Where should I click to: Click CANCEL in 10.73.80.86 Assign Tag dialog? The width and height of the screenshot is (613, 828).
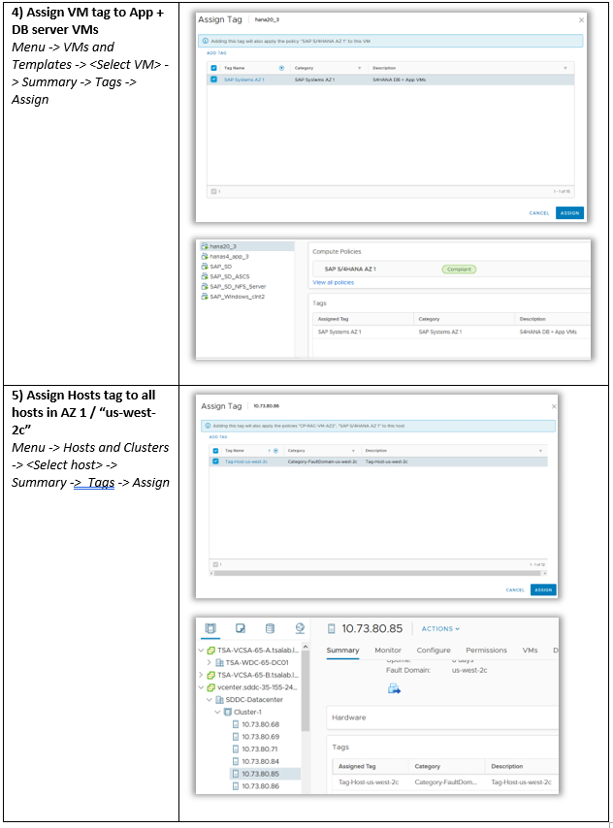515,589
